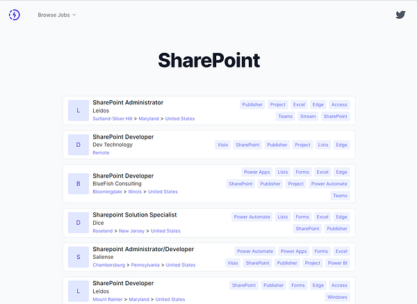This screenshot has height=304, width=417.
Task: Select the Visio tag on the Dev Technology job
Action: (x=223, y=145)
